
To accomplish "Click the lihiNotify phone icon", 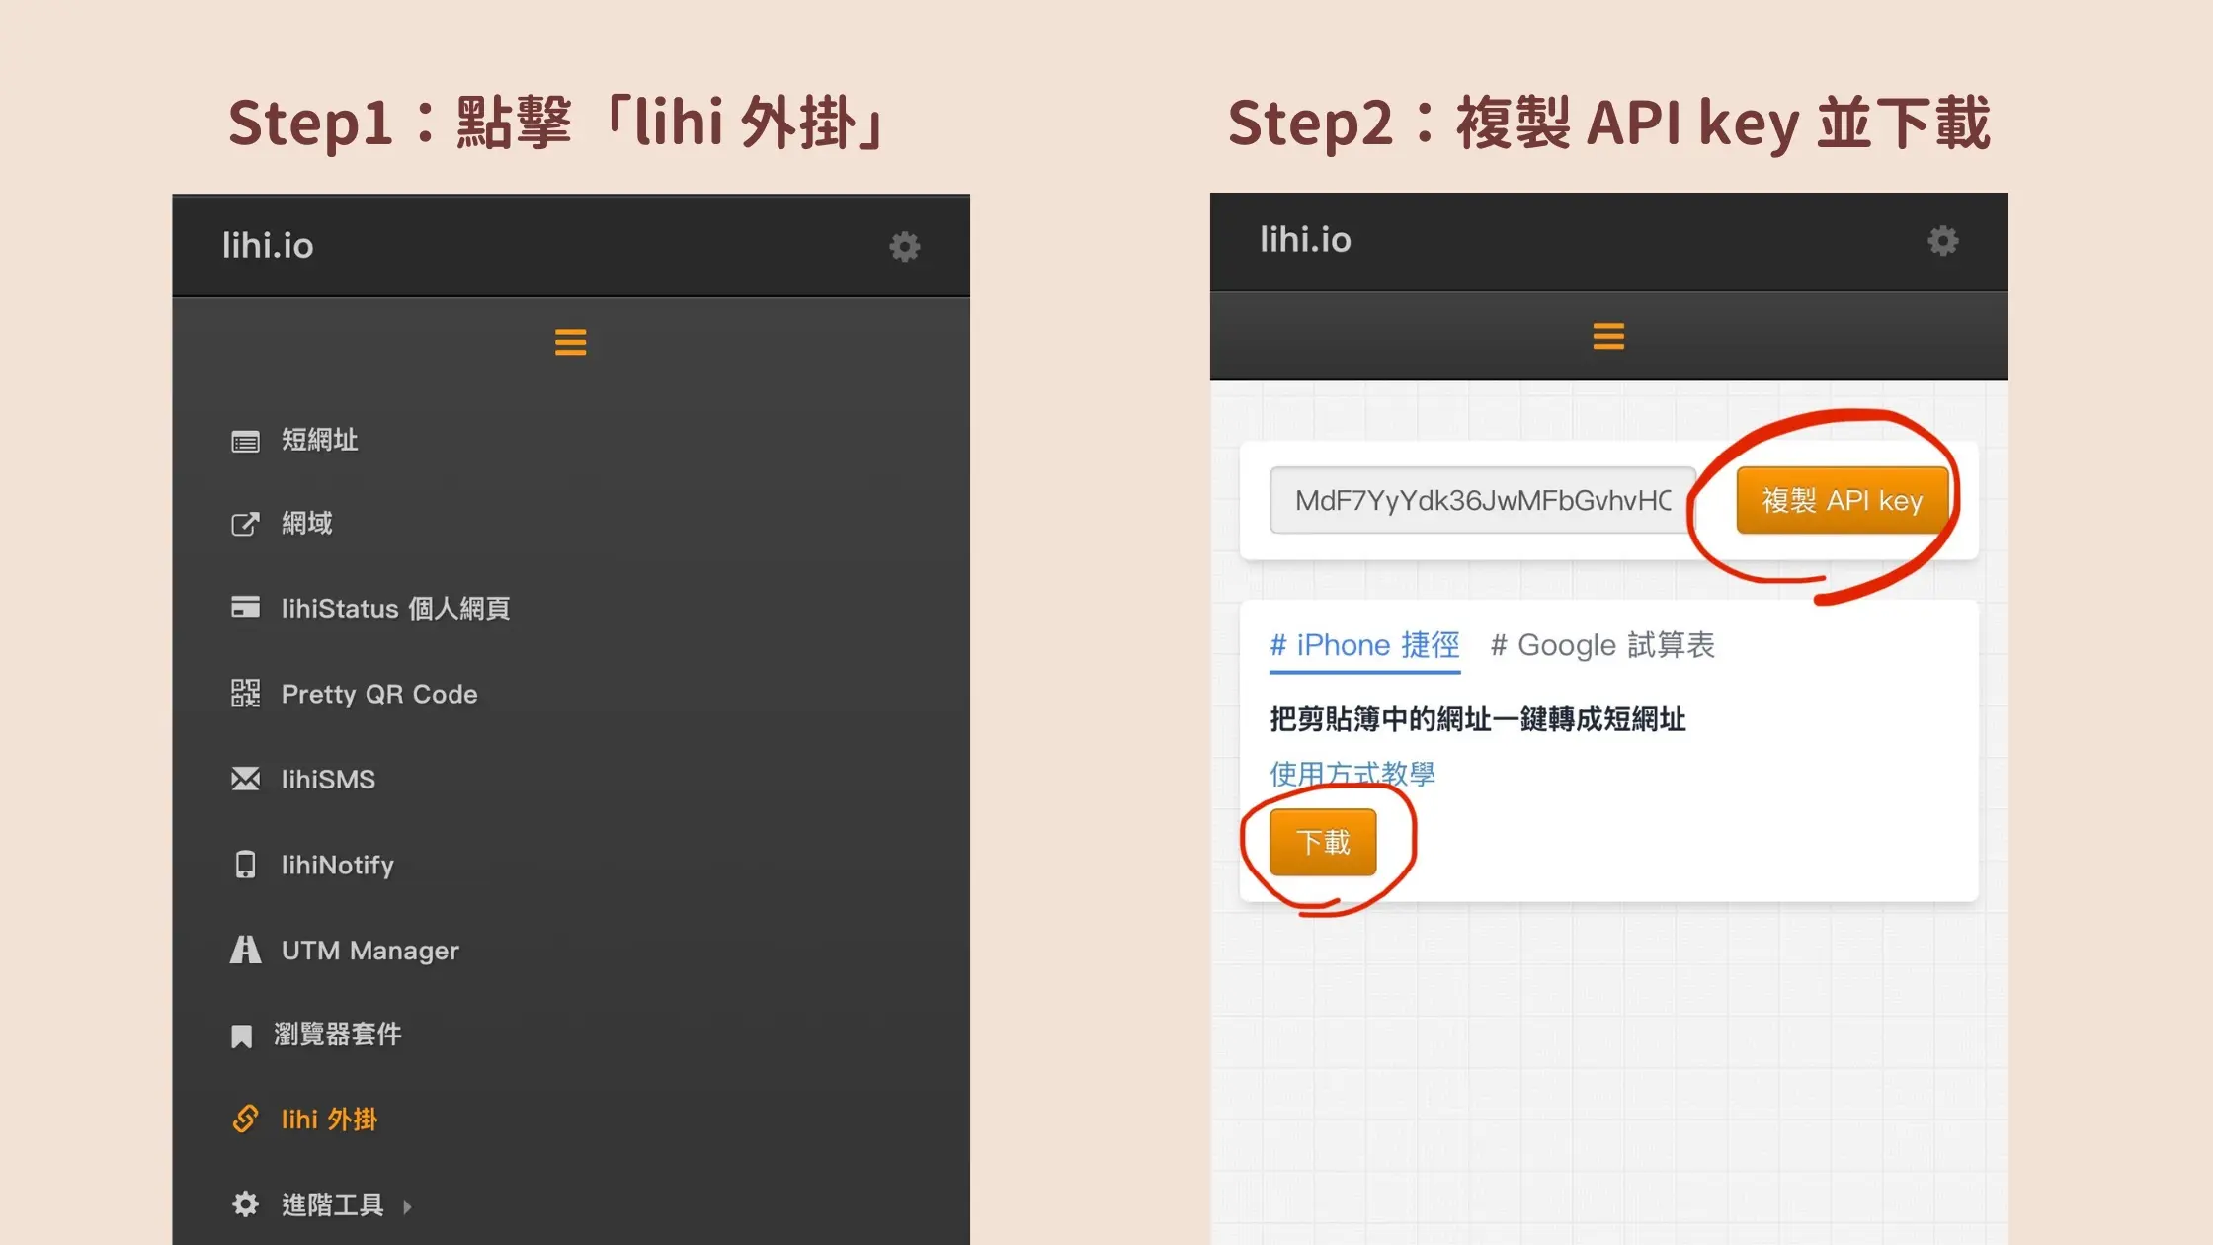I will tap(245, 865).
